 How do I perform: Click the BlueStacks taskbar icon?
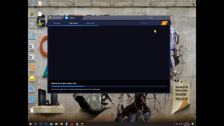pos(82,124)
